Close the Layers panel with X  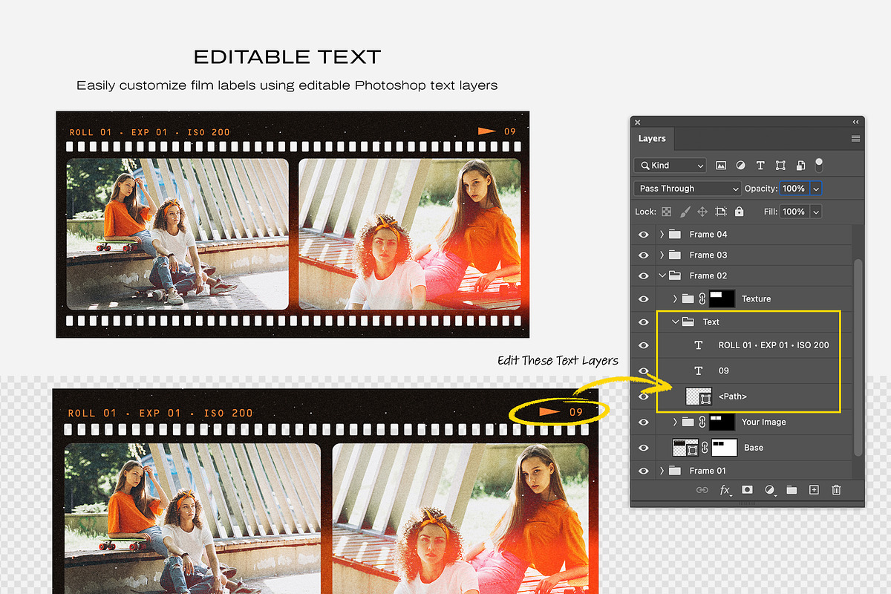tap(637, 122)
